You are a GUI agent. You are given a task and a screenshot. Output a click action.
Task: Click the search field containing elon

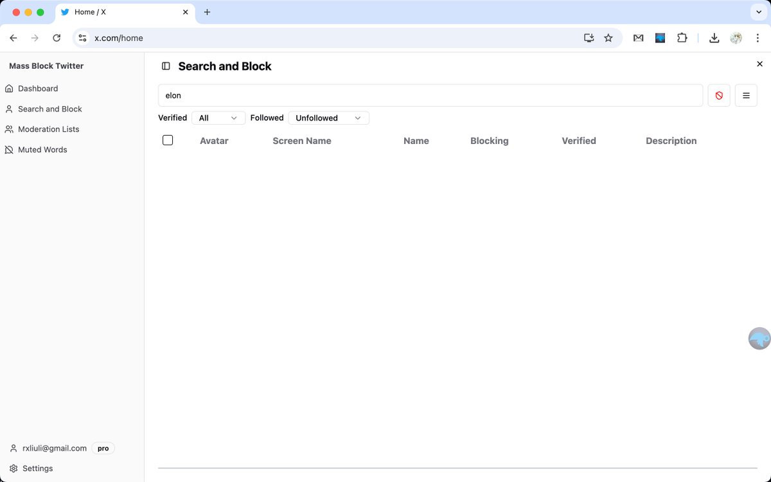point(430,95)
